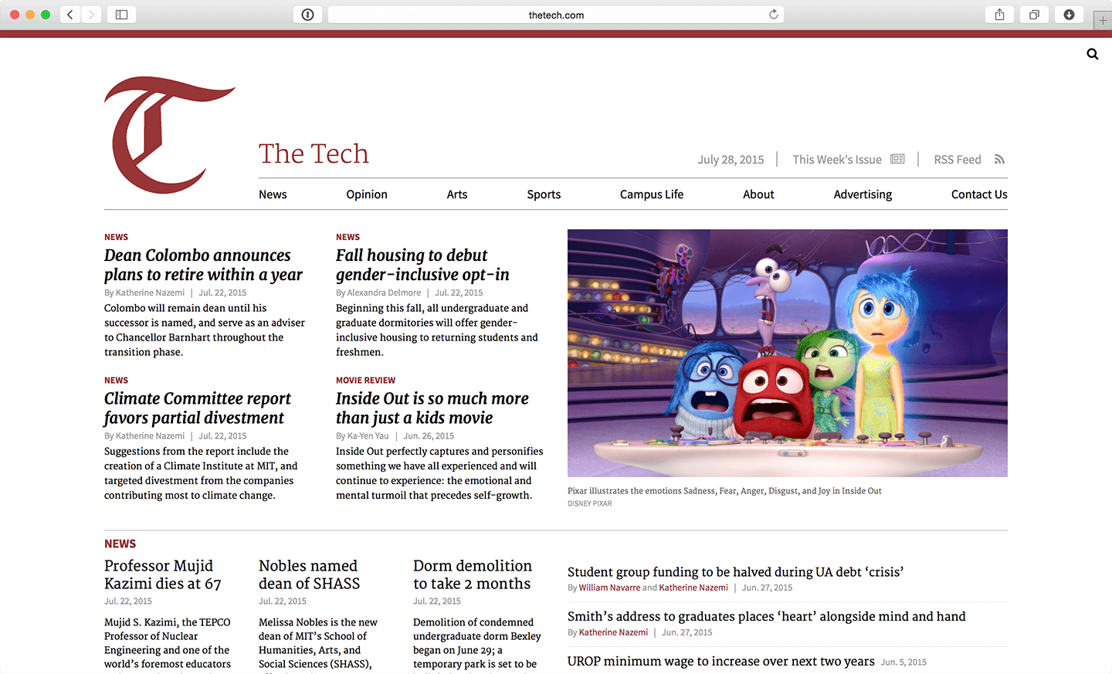
Task: Add a new tab with plus button
Action: 1103,22
